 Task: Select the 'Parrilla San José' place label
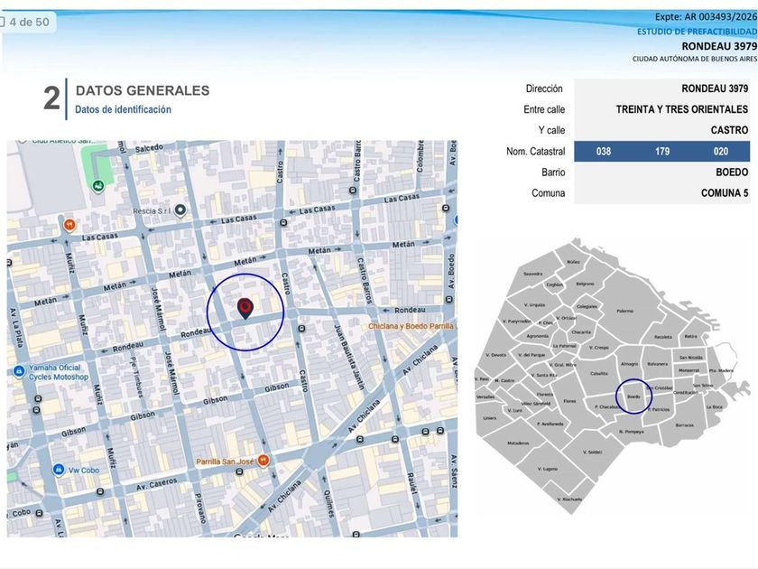coord(226,462)
